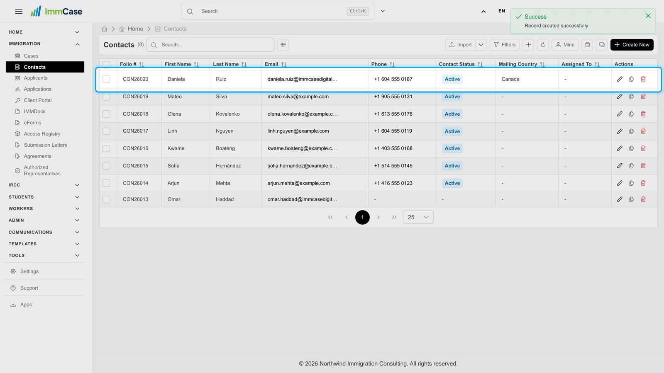Focus the global Search box

[278, 11]
